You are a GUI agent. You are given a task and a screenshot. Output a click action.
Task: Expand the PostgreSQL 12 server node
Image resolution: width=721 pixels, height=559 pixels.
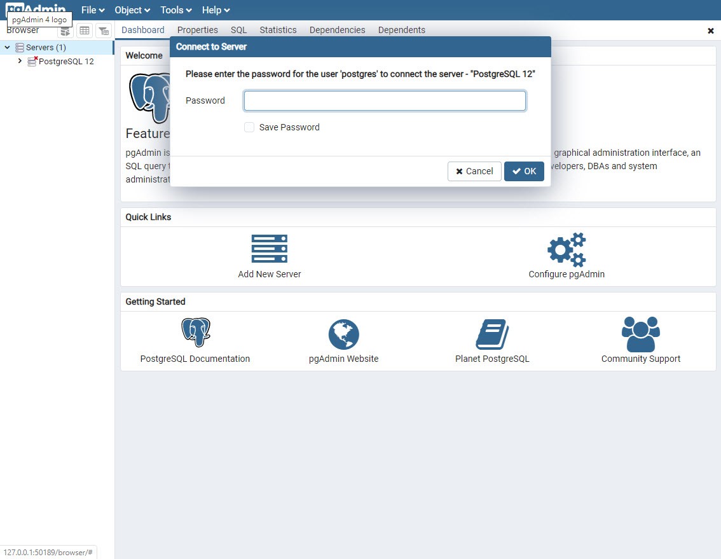point(20,60)
